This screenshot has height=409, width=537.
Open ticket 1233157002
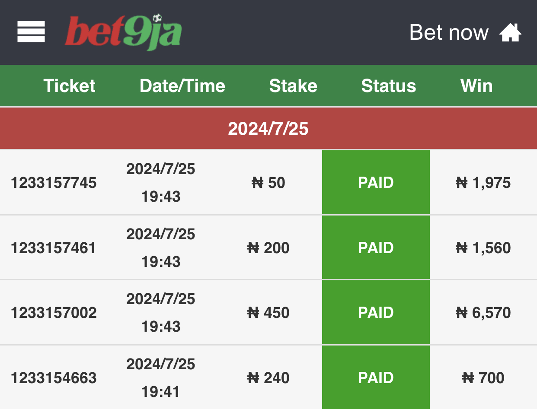[x=54, y=312]
